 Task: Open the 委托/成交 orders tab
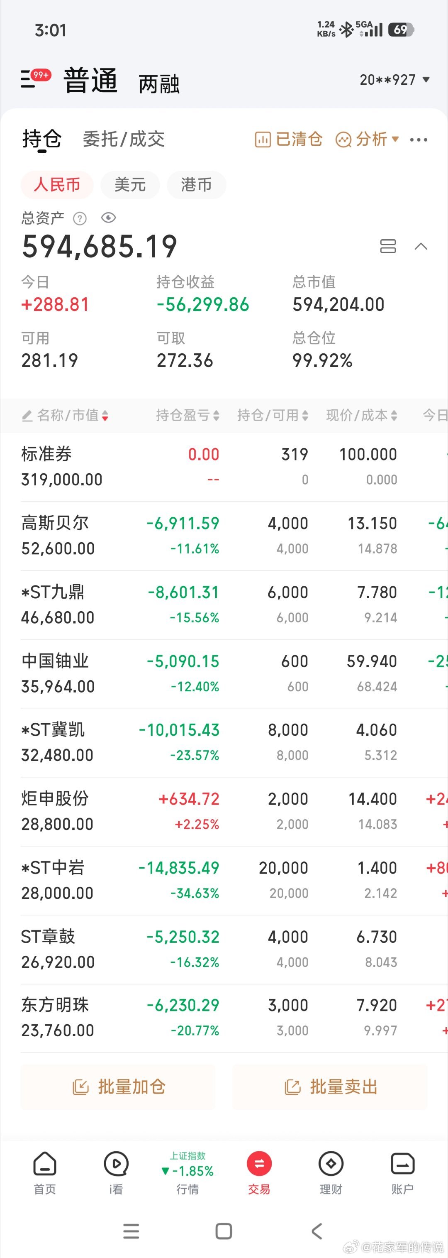click(124, 139)
